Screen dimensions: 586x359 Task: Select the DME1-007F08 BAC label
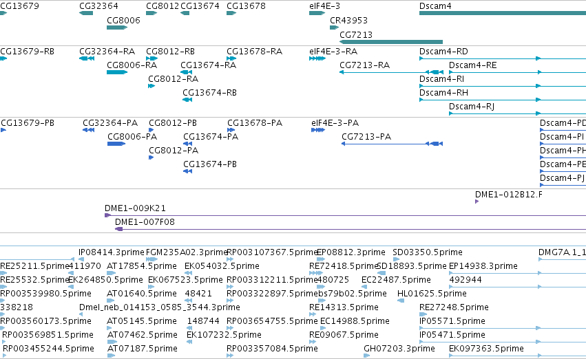(x=145, y=222)
